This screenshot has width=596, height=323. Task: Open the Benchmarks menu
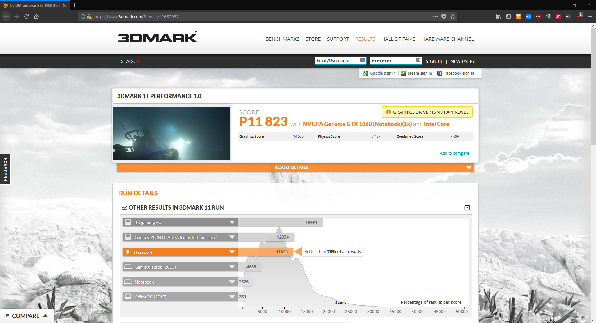[282, 39]
